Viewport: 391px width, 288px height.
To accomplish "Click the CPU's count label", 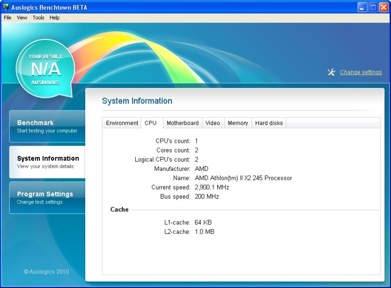I will click(x=173, y=141).
